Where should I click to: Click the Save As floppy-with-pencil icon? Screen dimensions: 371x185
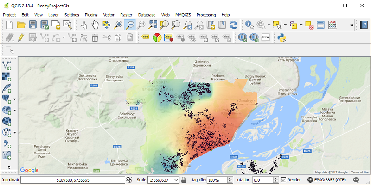coord(44,25)
